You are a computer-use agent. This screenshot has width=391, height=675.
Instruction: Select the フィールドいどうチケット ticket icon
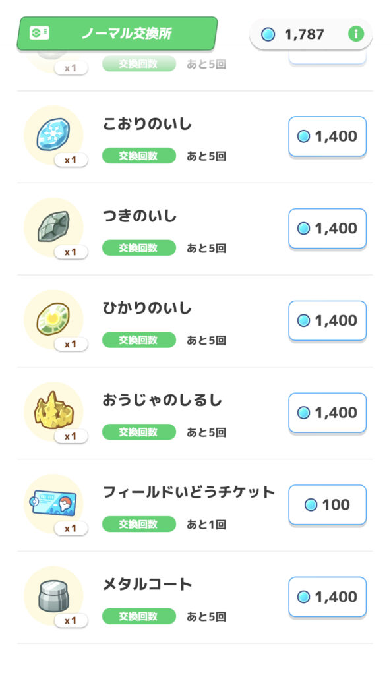click(x=53, y=503)
